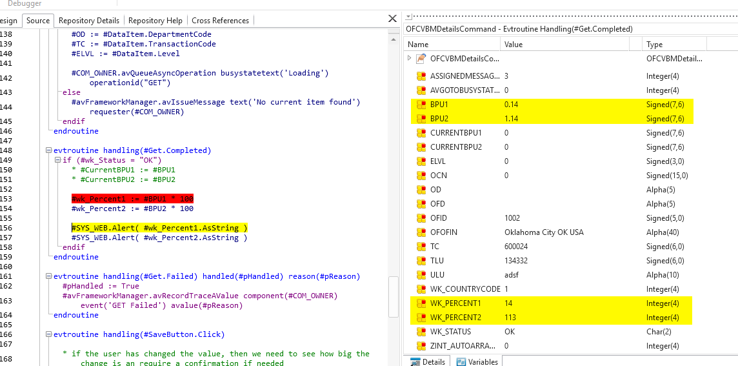Image resolution: width=738 pixels, height=366 pixels.
Task: Select the WK_PERCENT1 value 14
Action: 508,303
